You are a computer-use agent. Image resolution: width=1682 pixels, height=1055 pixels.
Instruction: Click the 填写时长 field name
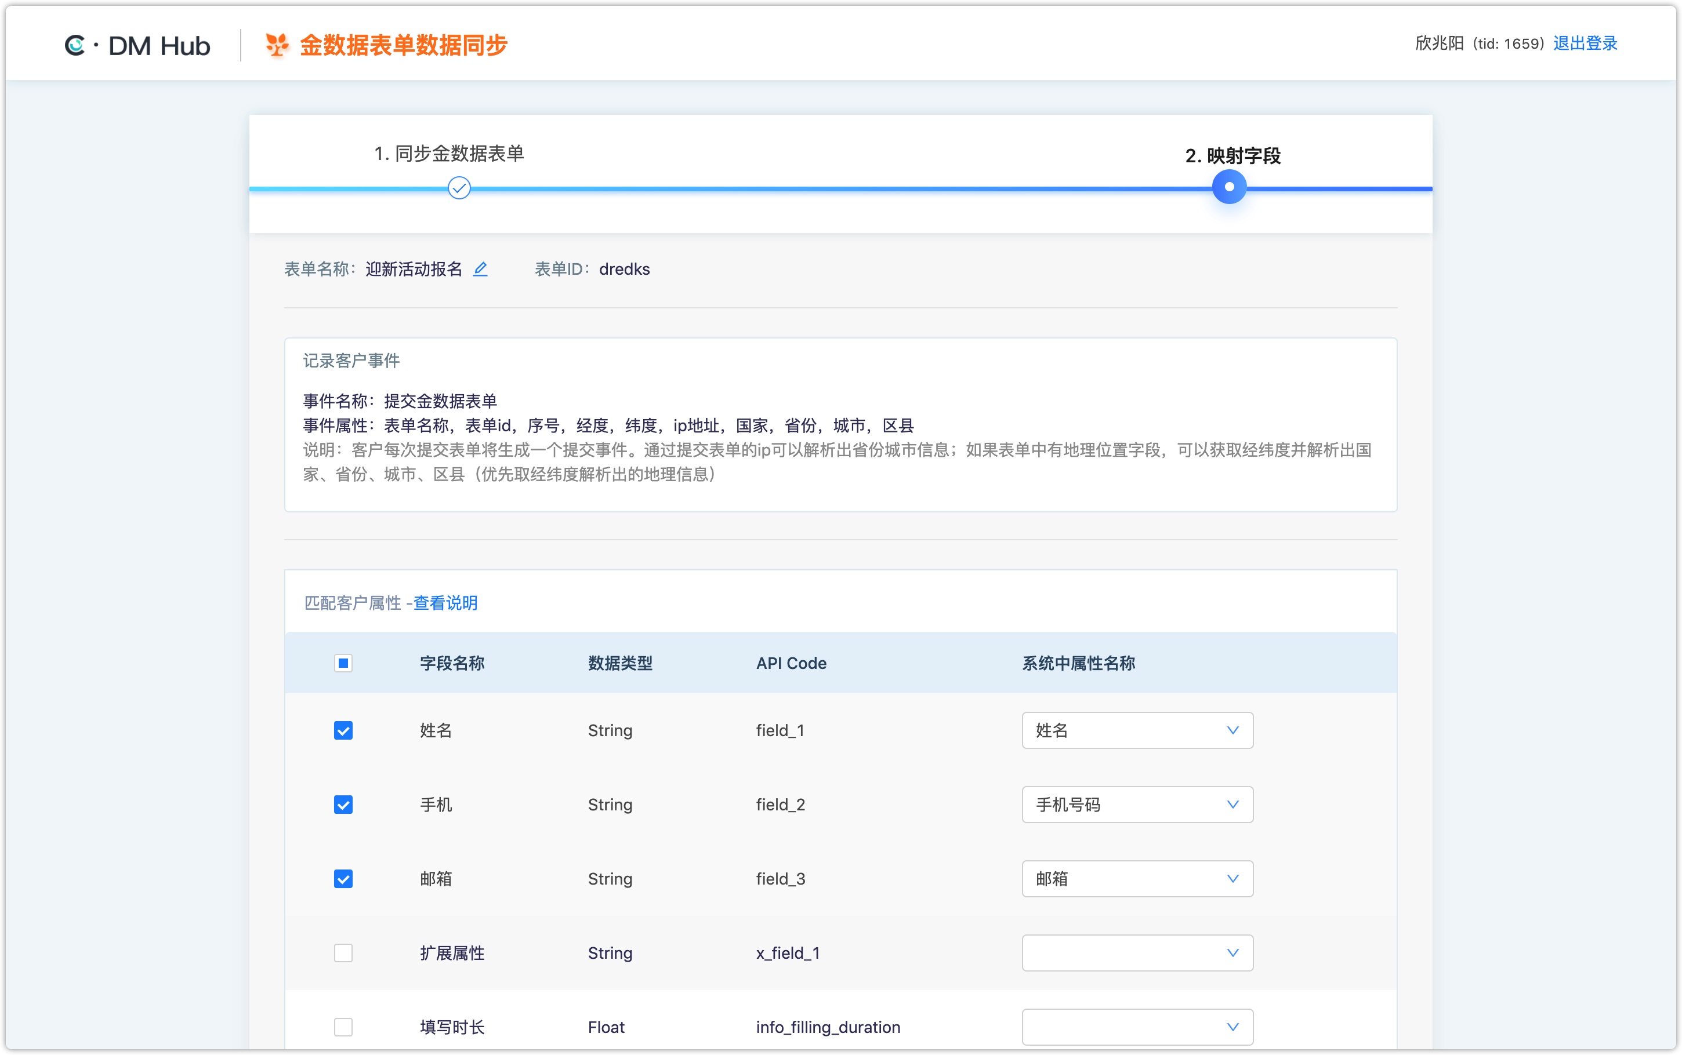452,1027
